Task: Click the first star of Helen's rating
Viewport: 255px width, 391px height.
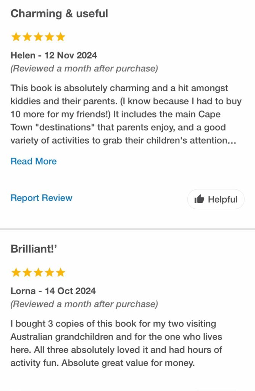Action: coord(16,37)
